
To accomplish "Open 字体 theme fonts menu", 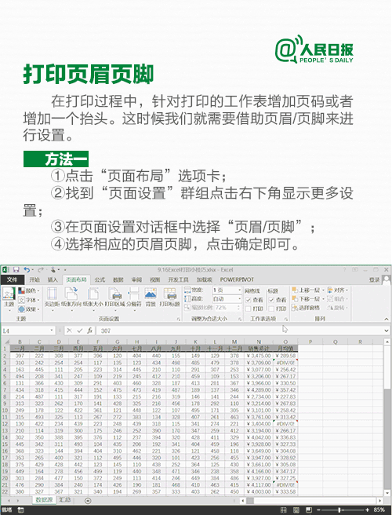I will tap(29, 300).
